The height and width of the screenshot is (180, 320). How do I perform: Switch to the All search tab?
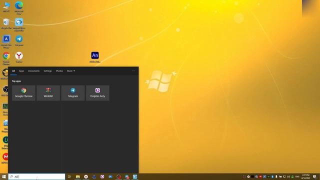[x=13, y=71]
